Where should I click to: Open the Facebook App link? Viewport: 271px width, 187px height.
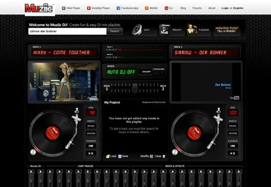127,8
